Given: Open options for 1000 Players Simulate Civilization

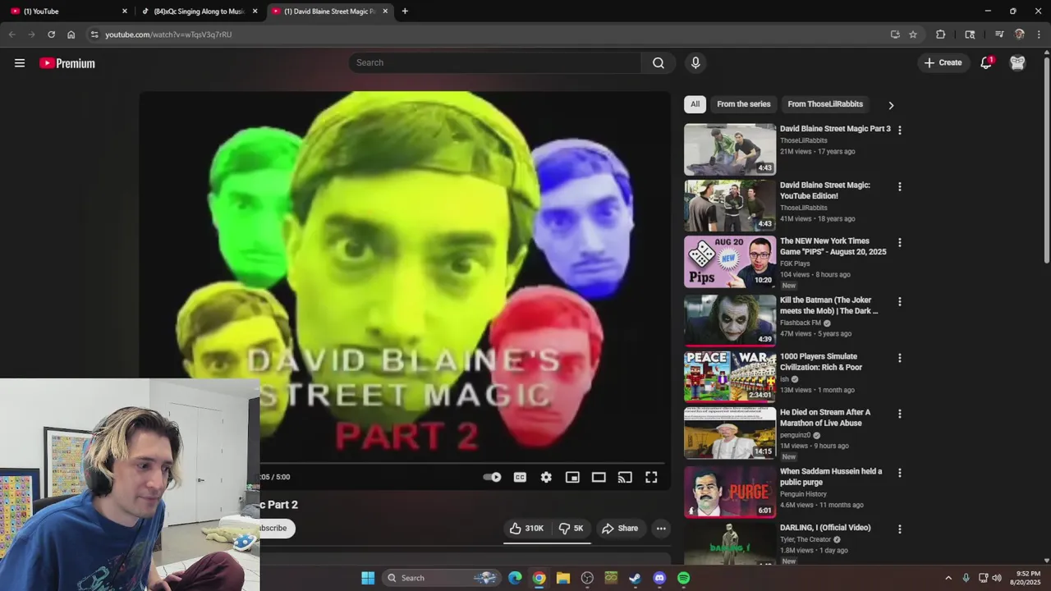Looking at the screenshot, I should 900,359.
